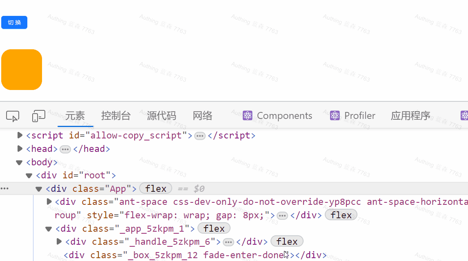Expand the head element node
Screen dimensions: 468x261
(x=20, y=149)
